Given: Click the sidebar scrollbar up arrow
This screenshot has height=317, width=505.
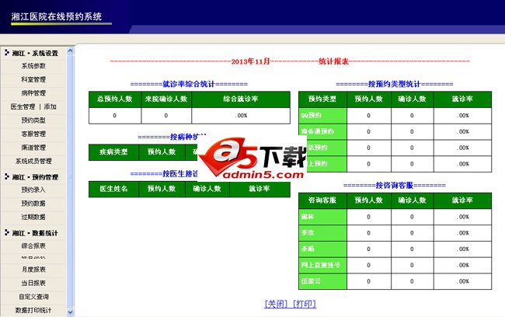Looking at the screenshot, I should [70, 51].
